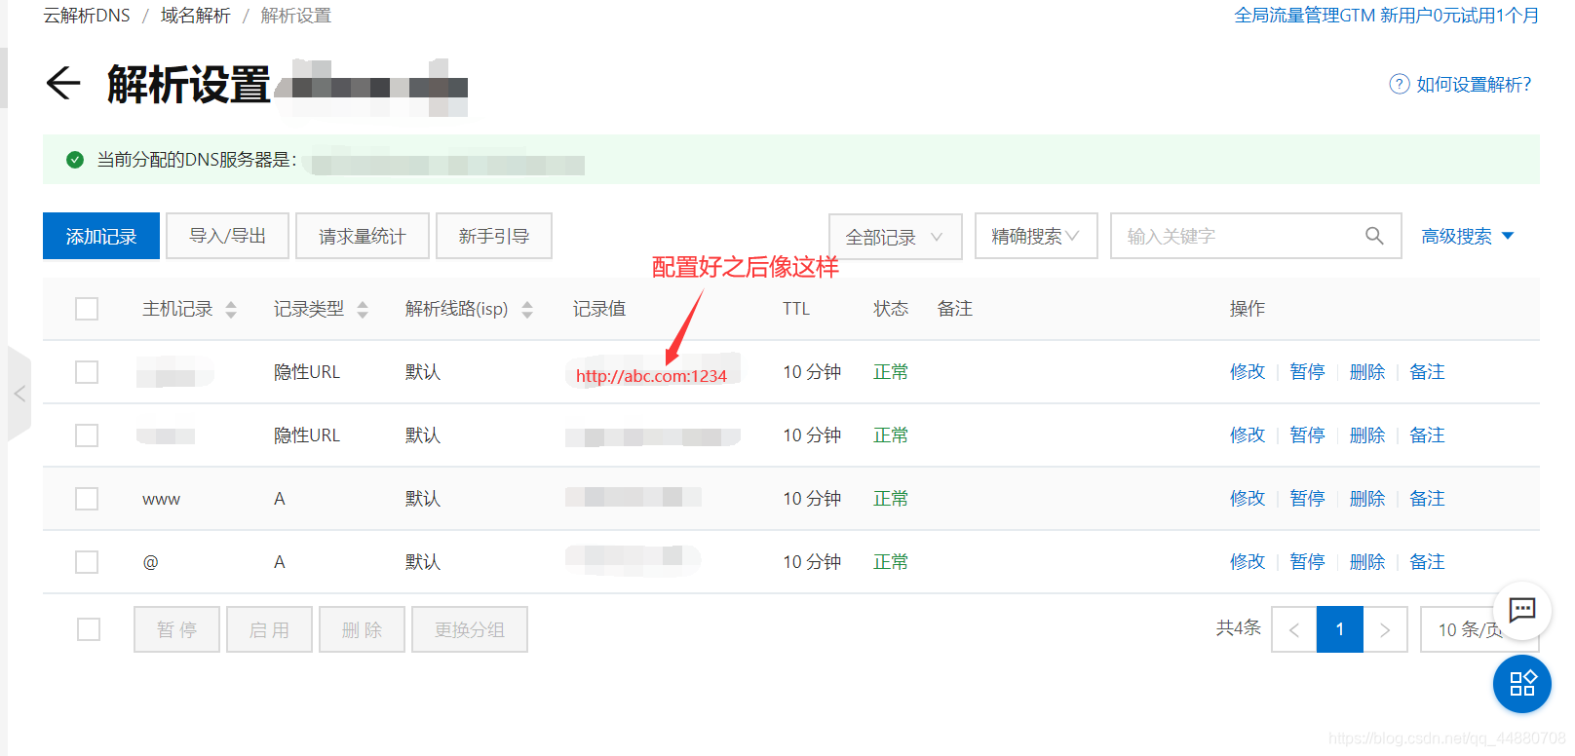Viewport: 1575px width, 756px height.
Task: Open the 如何设置解析 help question icon
Action: [x=1399, y=84]
